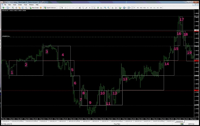Select the Text label tool (A)

click(90, 8)
